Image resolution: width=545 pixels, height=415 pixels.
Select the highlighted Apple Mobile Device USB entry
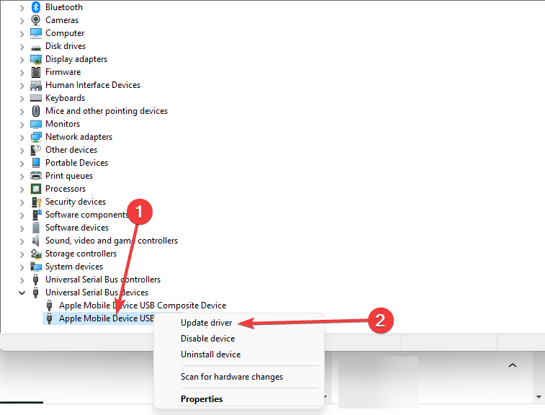click(107, 318)
